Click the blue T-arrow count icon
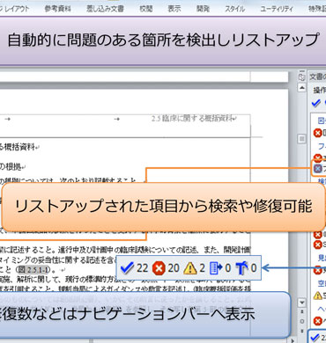326x343 pixels. [241, 268]
